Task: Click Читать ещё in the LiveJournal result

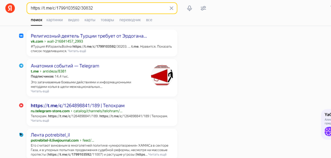Action: (157, 154)
